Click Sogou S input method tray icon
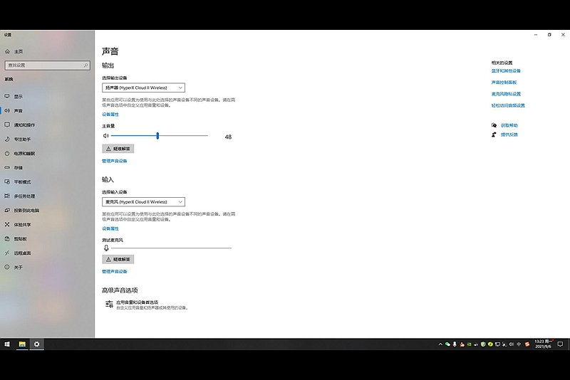The height and width of the screenshot is (380, 570). [x=527, y=344]
